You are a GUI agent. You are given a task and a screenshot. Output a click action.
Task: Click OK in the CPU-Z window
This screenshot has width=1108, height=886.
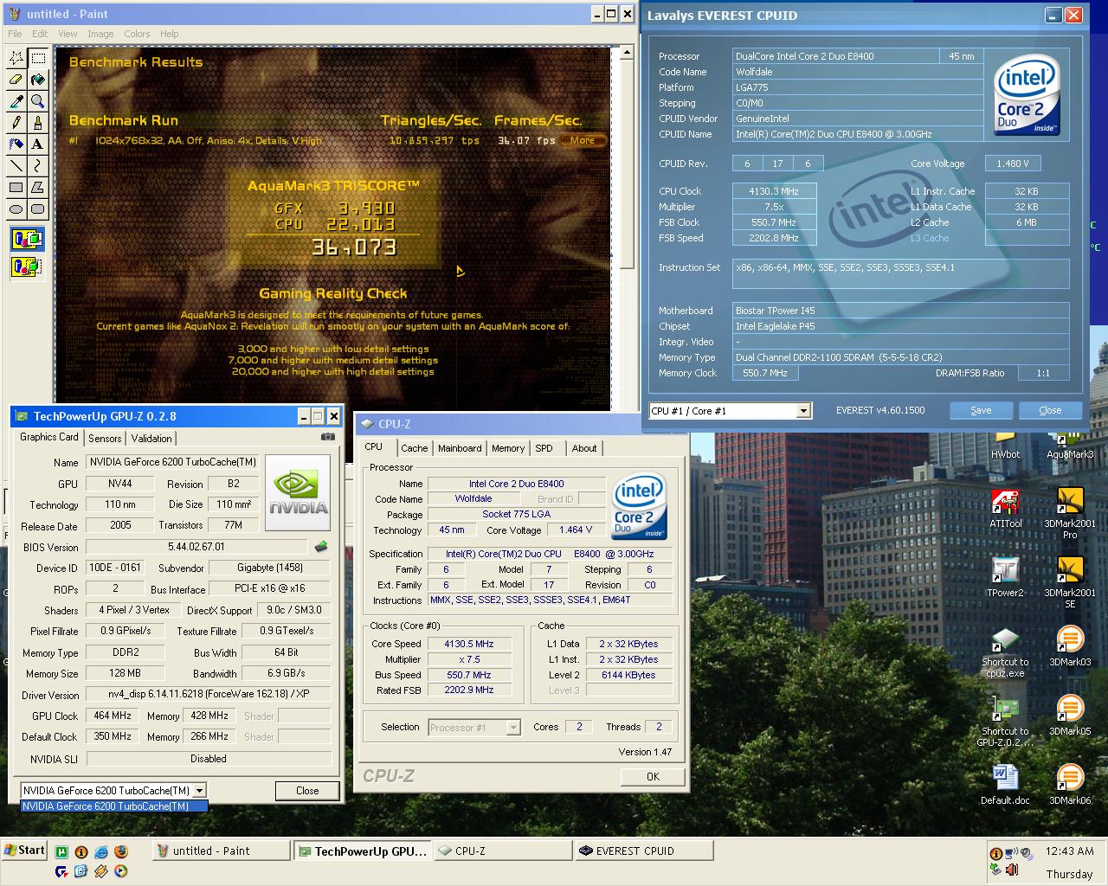click(x=654, y=777)
